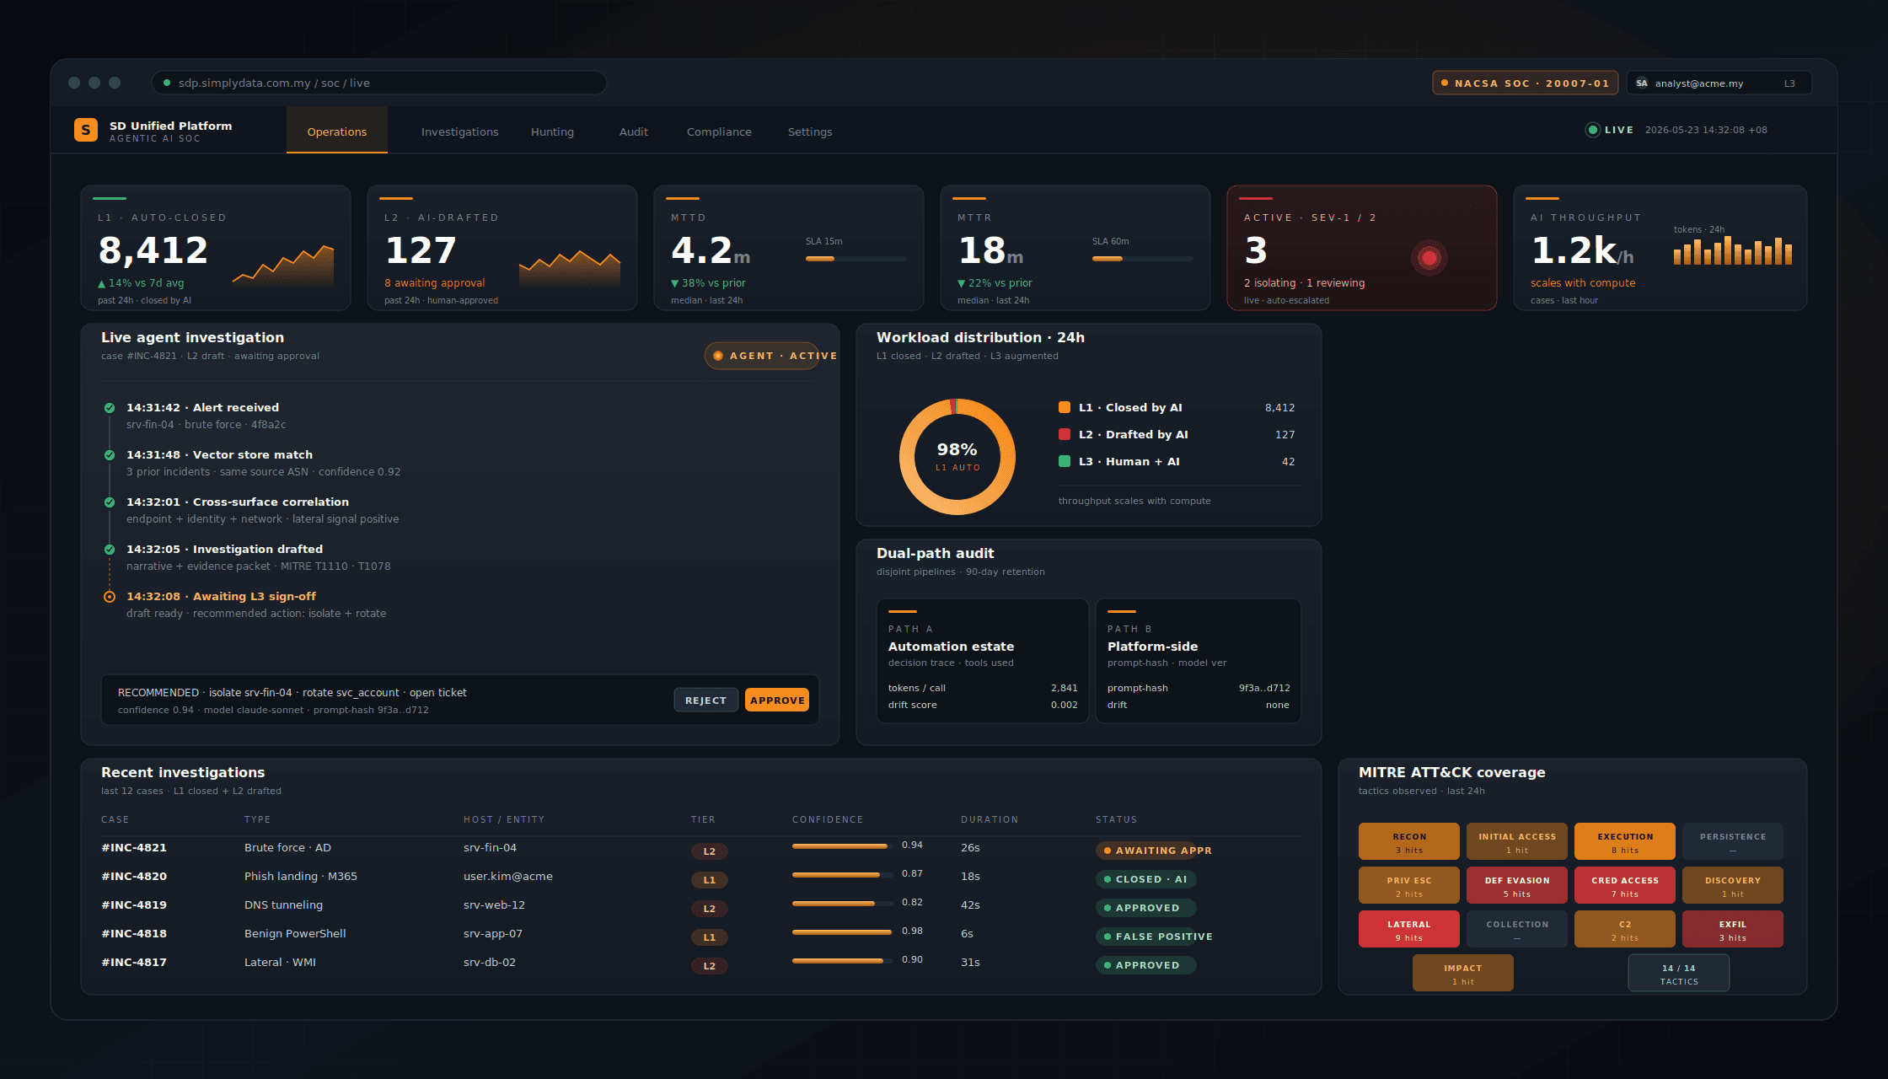This screenshot has height=1079, width=1888.
Task: Click the L1 tier badge for #INC-4818
Action: click(710, 937)
